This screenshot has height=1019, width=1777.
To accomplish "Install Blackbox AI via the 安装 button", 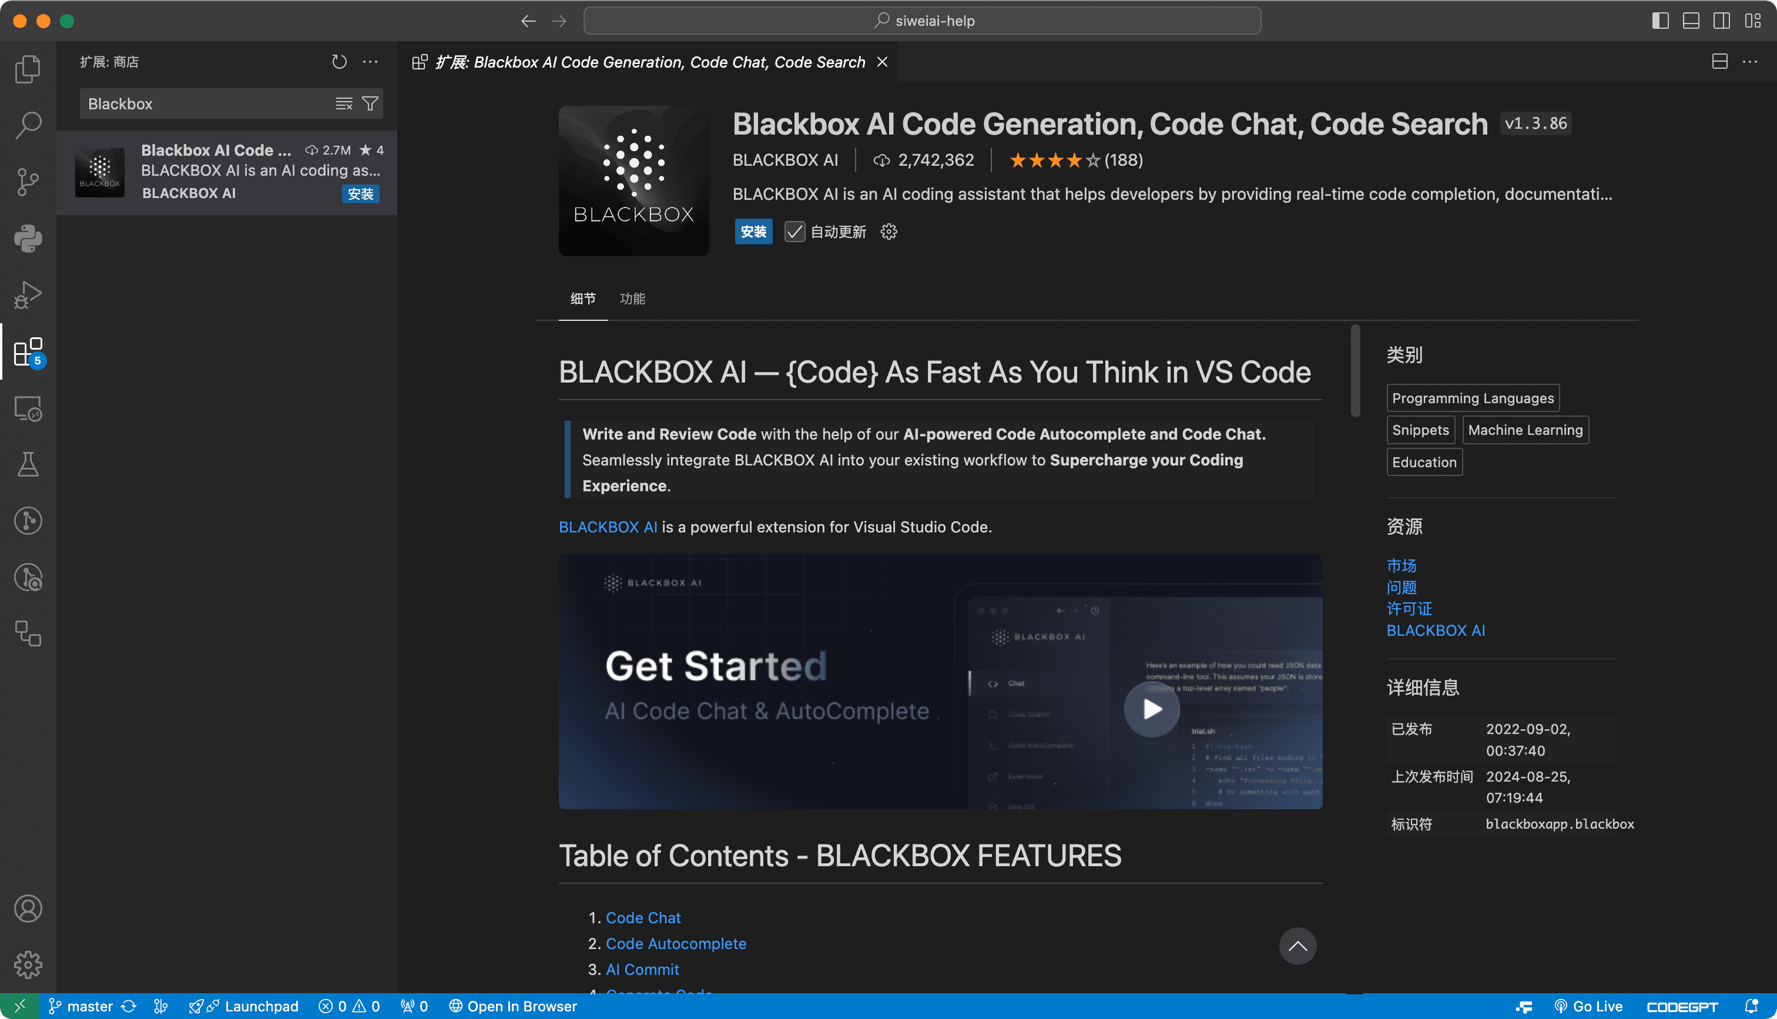I will (x=753, y=231).
